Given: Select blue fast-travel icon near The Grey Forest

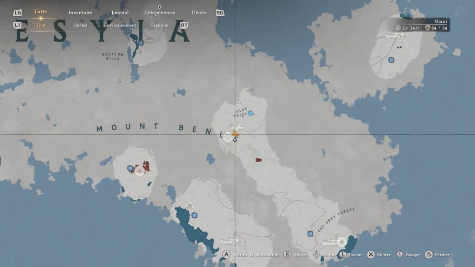Looking at the screenshot, I should [x=310, y=234].
